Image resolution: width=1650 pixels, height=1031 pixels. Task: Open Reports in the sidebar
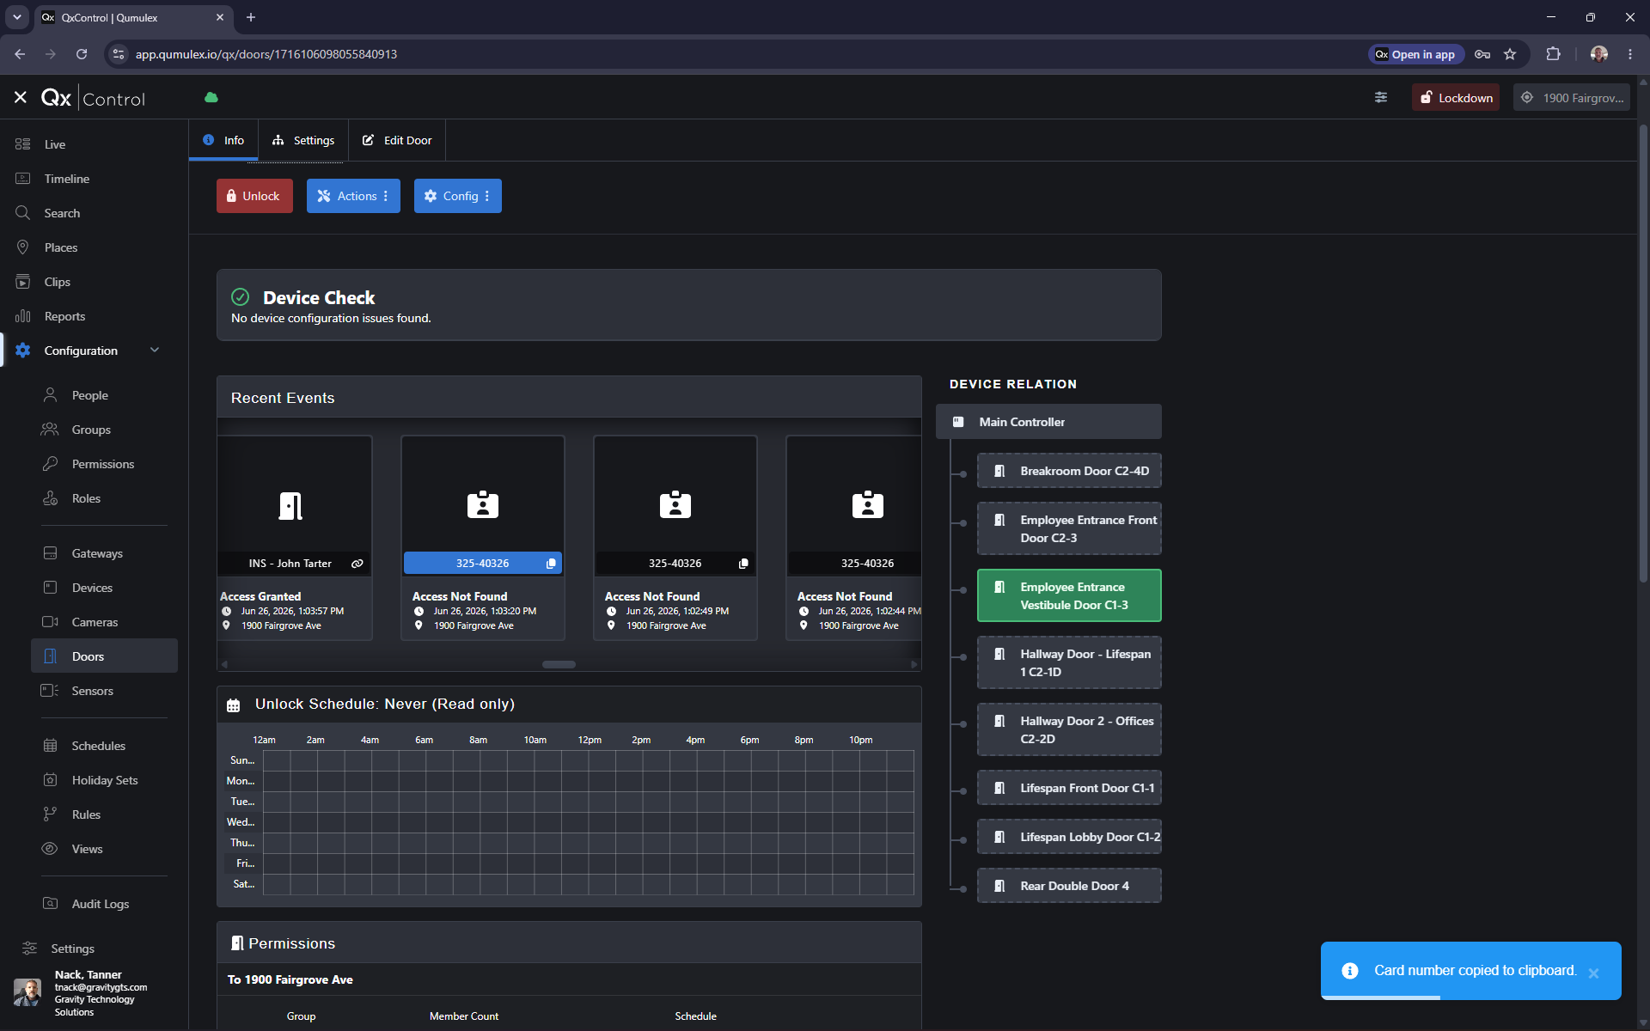coord(64,316)
